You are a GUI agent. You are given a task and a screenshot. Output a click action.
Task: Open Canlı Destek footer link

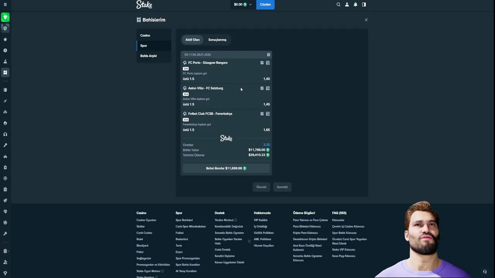tap(222, 250)
